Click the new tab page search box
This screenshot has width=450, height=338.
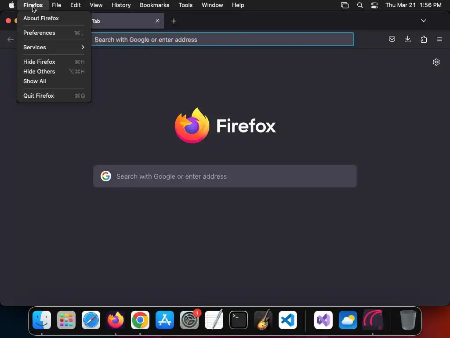[x=225, y=176]
